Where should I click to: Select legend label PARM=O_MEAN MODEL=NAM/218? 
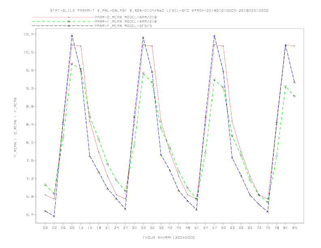click(x=126, y=17)
